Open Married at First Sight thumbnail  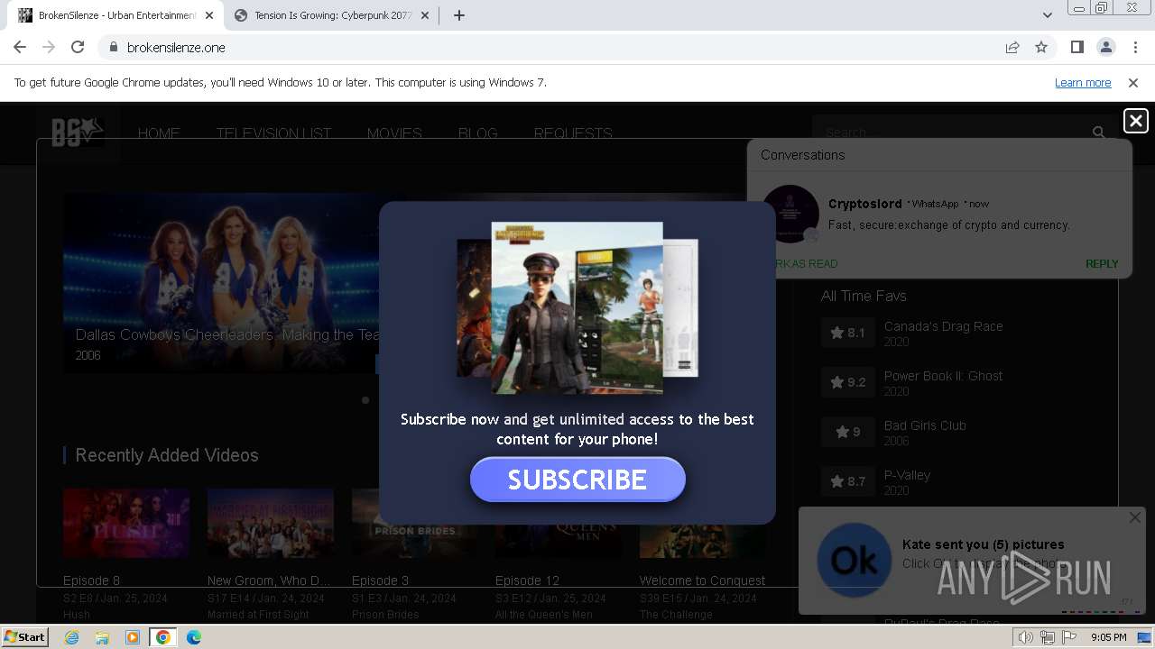[x=271, y=524]
